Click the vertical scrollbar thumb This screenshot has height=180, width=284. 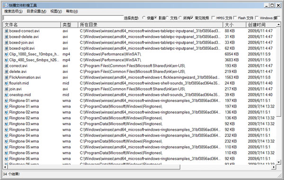(x=279, y=72)
